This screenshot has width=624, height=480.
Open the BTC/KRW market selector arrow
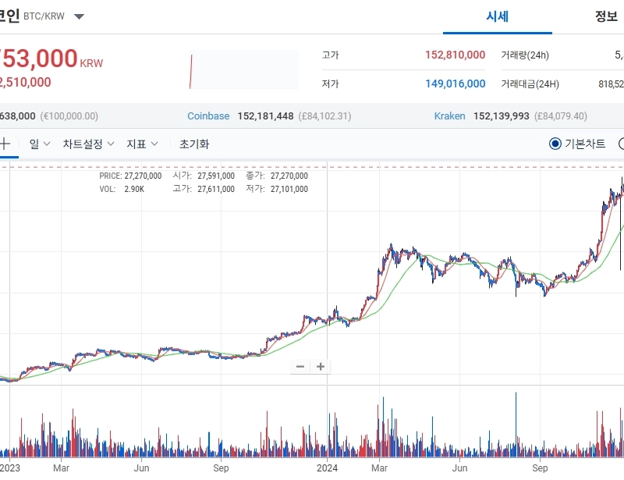pyautogui.click(x=79, y=16)
